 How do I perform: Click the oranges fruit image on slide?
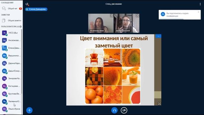point(94,95)
